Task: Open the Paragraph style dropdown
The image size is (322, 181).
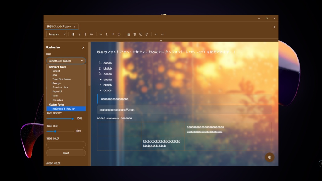Action: tap(56, 34)
